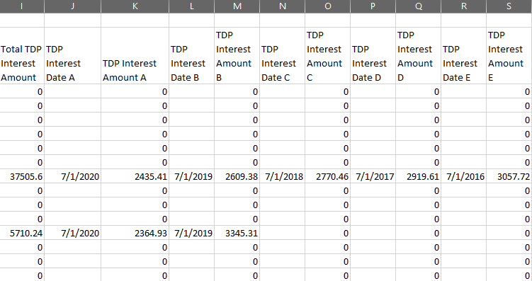Select the cell containing 37505.6
Viewport: 532px width, 281px height.
[22, 176]
